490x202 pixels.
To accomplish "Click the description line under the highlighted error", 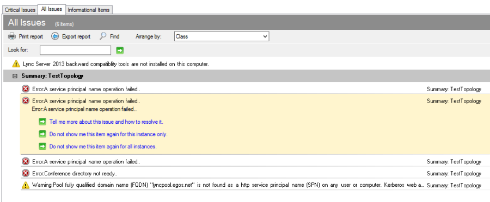I will pos(84,109).
